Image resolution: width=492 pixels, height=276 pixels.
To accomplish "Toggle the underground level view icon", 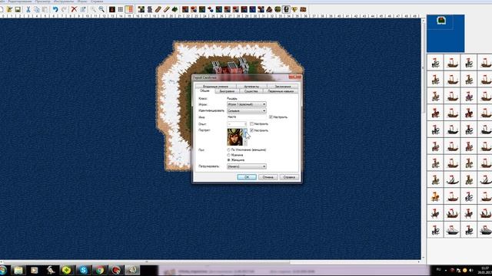I will [x=112, y=9].
